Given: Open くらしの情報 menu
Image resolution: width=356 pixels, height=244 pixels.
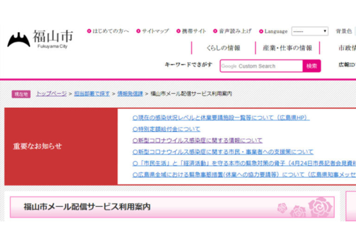Looking at the screenshot, I should point(224,48).
